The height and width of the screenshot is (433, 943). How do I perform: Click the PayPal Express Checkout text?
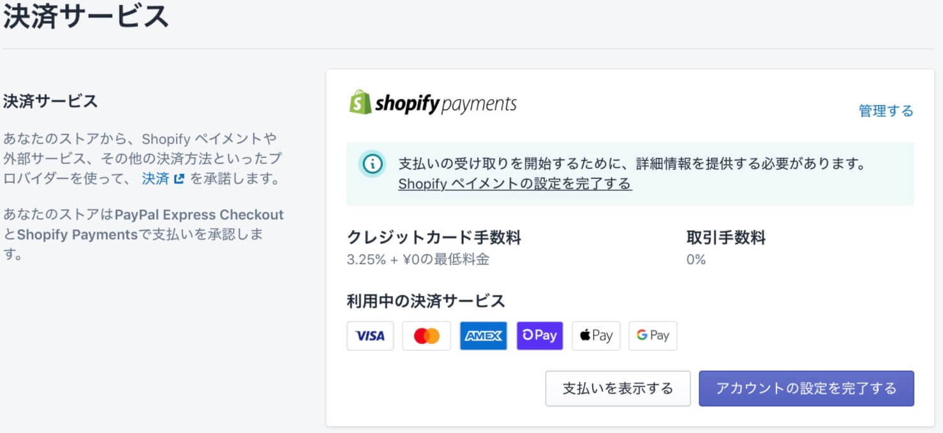click(x=199, y=215)
